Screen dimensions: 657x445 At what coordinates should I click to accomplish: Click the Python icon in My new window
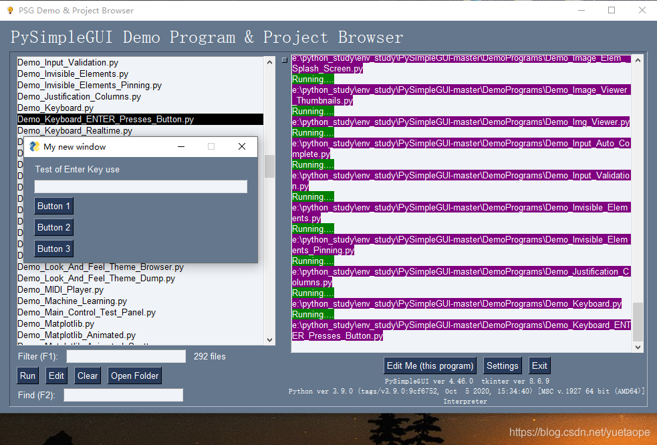point(34,146)
